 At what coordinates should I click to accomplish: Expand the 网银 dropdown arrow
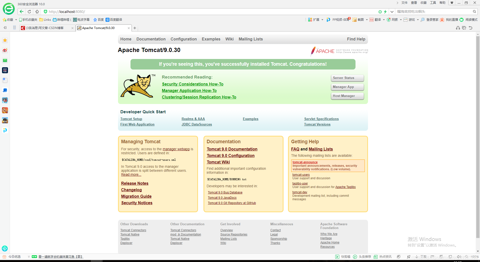[x=401, y=20]
